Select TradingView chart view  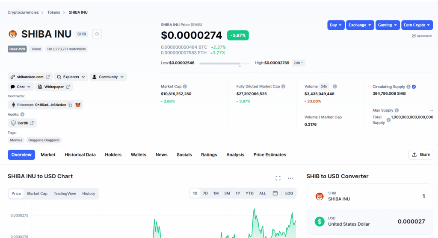(65, 193)
